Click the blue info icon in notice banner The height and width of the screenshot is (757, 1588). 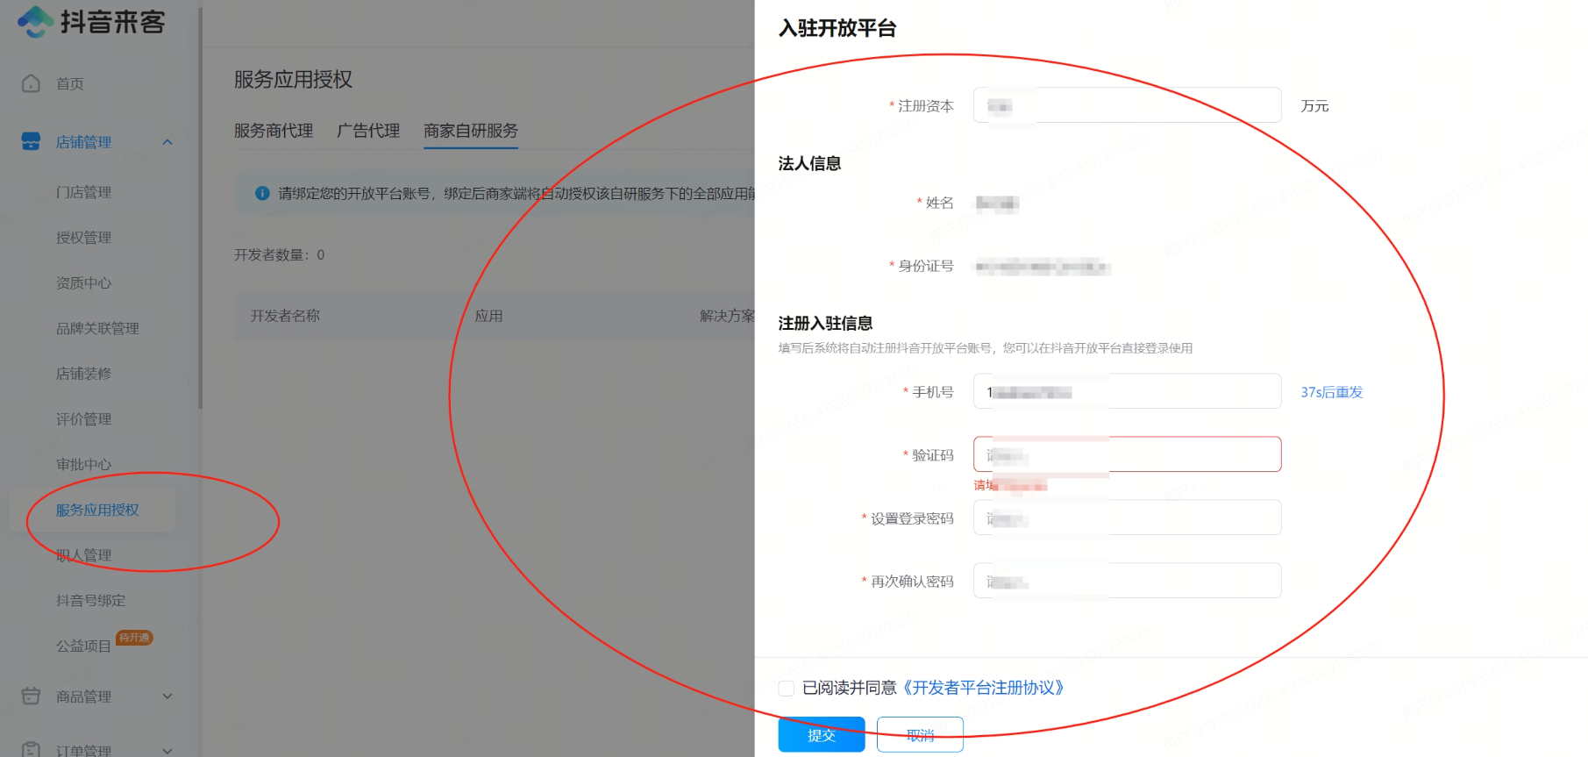pyautogui.click(x=262, y=193)
